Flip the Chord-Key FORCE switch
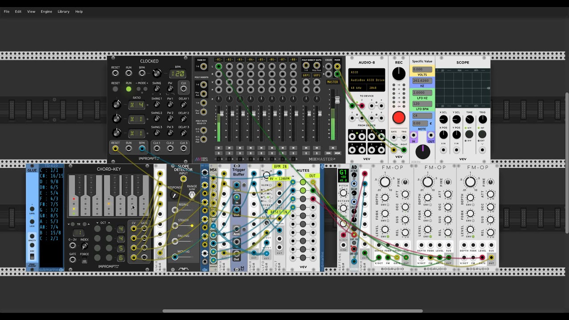The height and width of the screenshot is (320, 569). pos(84,260)
